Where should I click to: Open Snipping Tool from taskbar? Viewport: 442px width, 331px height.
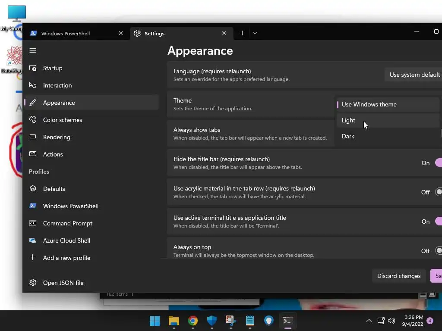(230, 321)
